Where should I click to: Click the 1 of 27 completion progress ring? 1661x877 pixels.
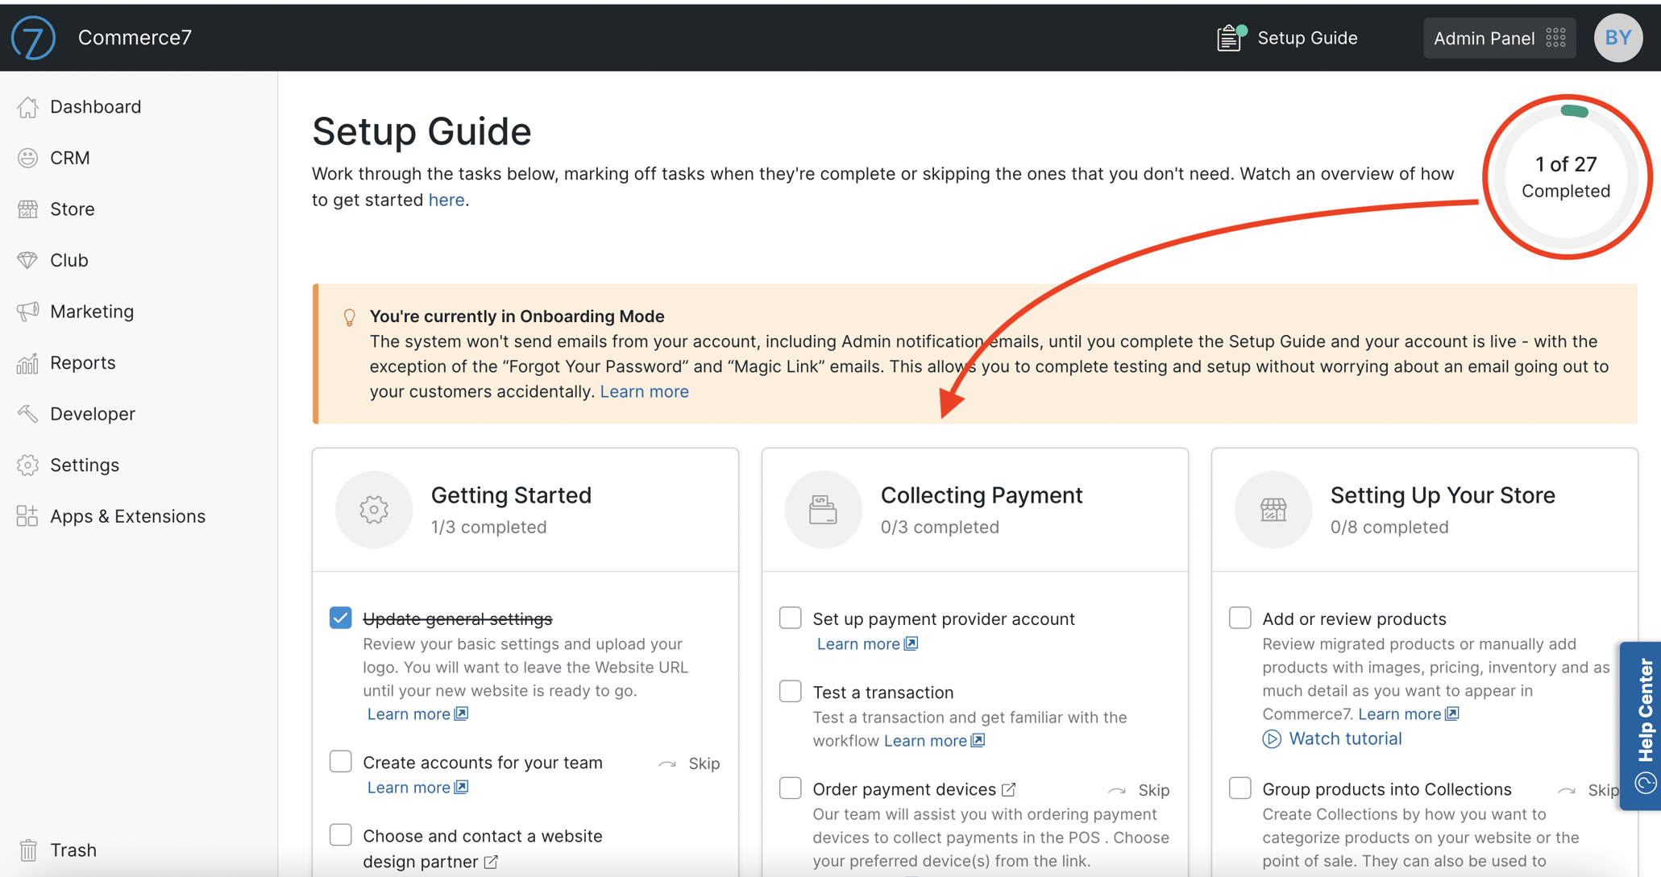[x=1565, y=176]
